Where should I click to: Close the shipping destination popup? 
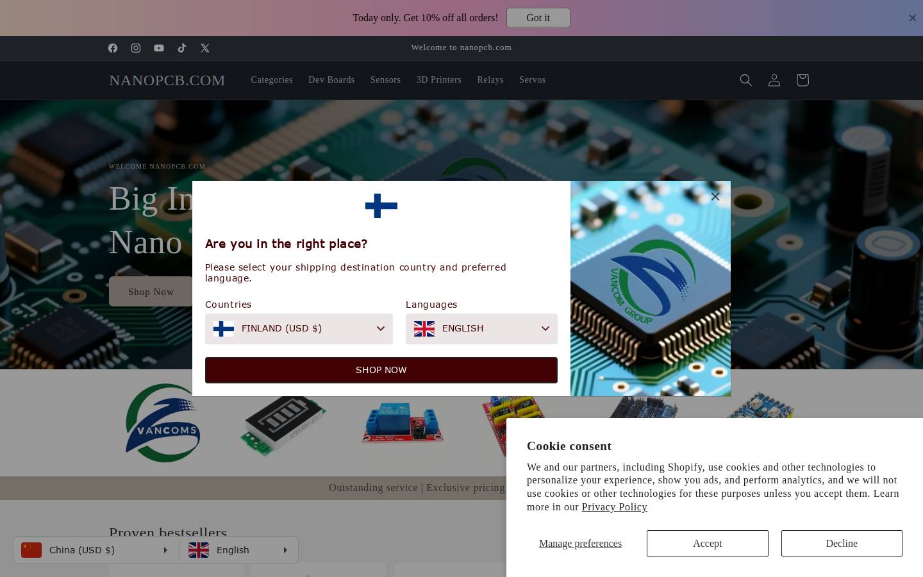pos(715,197)
